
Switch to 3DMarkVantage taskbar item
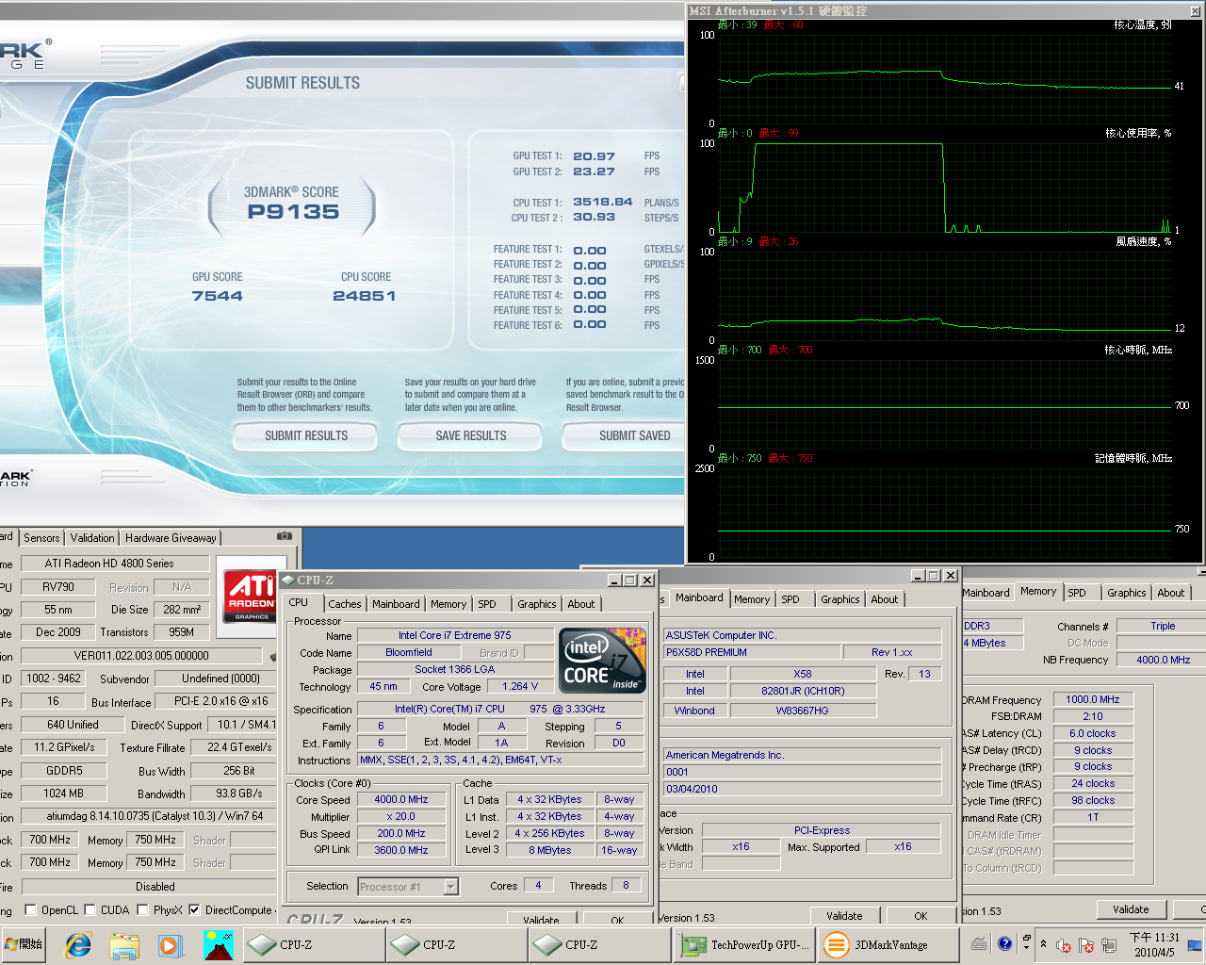[887, 944]
